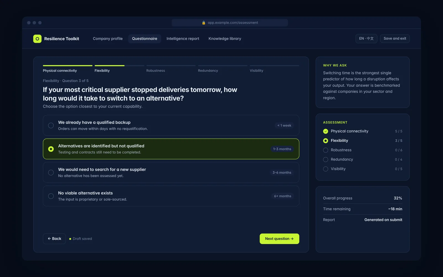Click the Back button

(54, 239)
